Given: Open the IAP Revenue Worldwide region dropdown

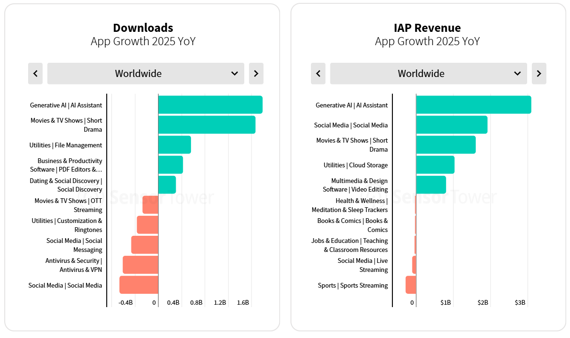Looking at the screenshot, I should [x=428, y=74].
